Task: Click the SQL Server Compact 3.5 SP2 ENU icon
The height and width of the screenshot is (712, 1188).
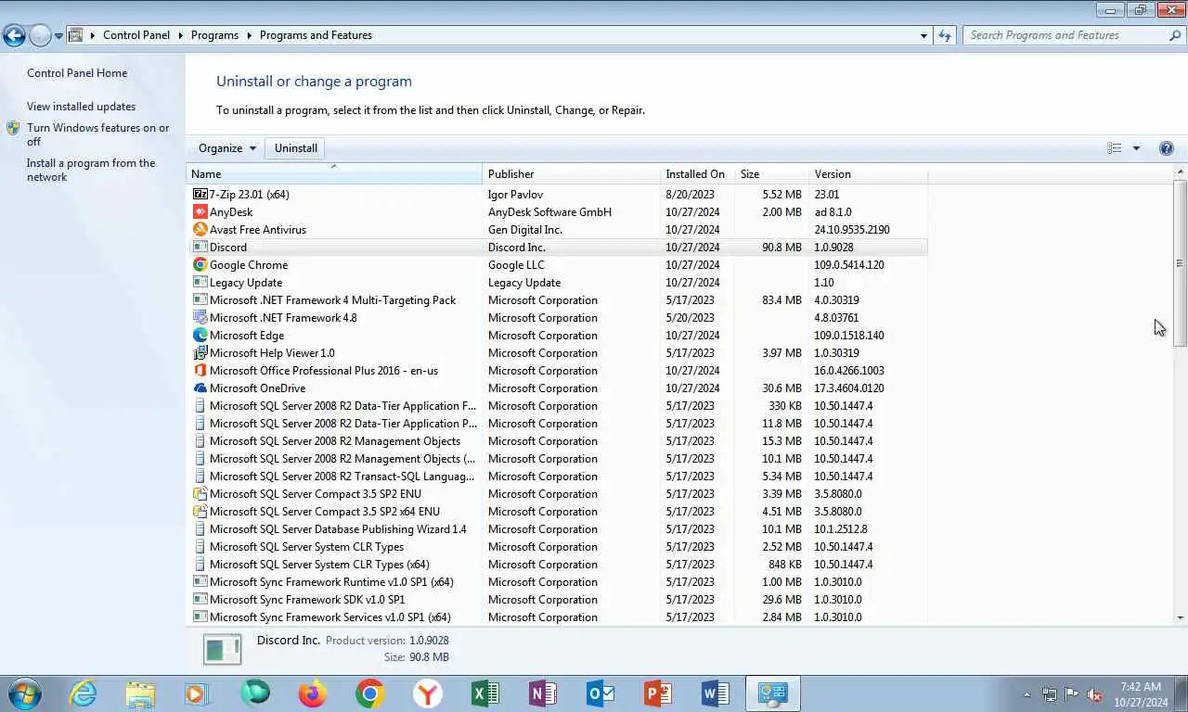Action: pyautogui.click(x=200, y=494)
